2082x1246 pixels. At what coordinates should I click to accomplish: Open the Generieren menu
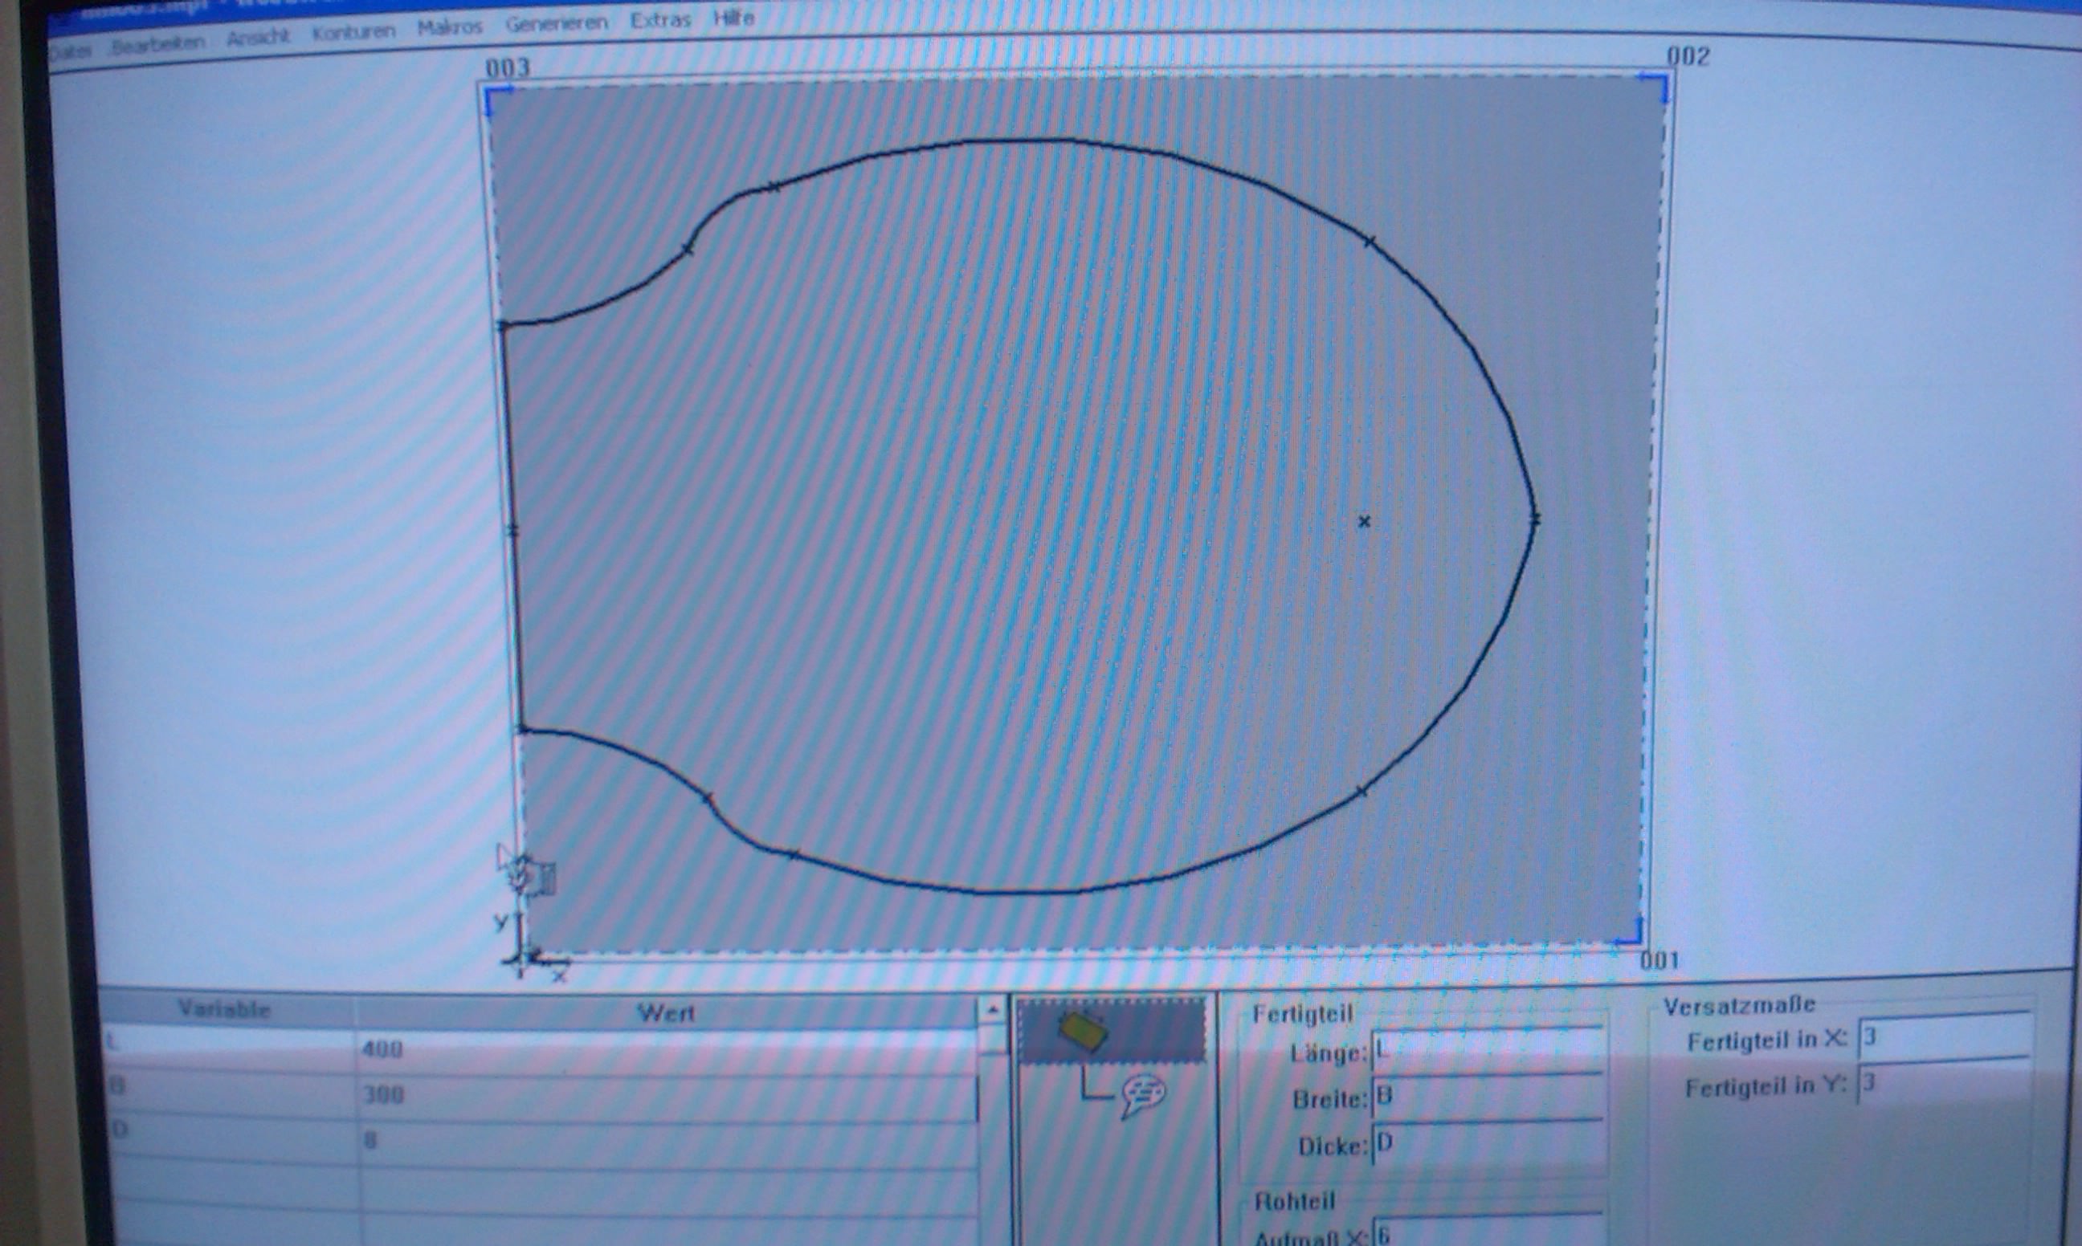(556, 22)
